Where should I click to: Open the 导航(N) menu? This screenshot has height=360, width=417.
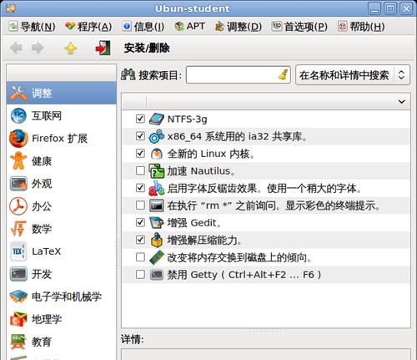coord(32,27)
